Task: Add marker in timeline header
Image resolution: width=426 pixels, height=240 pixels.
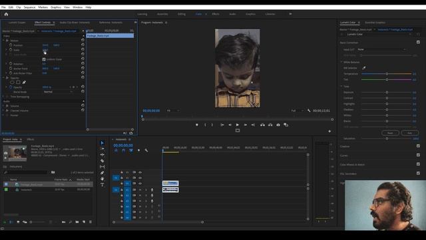Action: click(138, 150)
